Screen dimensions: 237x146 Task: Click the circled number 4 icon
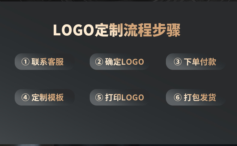click(x=25, y=97)
